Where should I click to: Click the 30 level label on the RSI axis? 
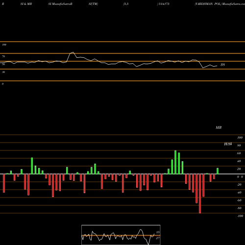point(3,72)
